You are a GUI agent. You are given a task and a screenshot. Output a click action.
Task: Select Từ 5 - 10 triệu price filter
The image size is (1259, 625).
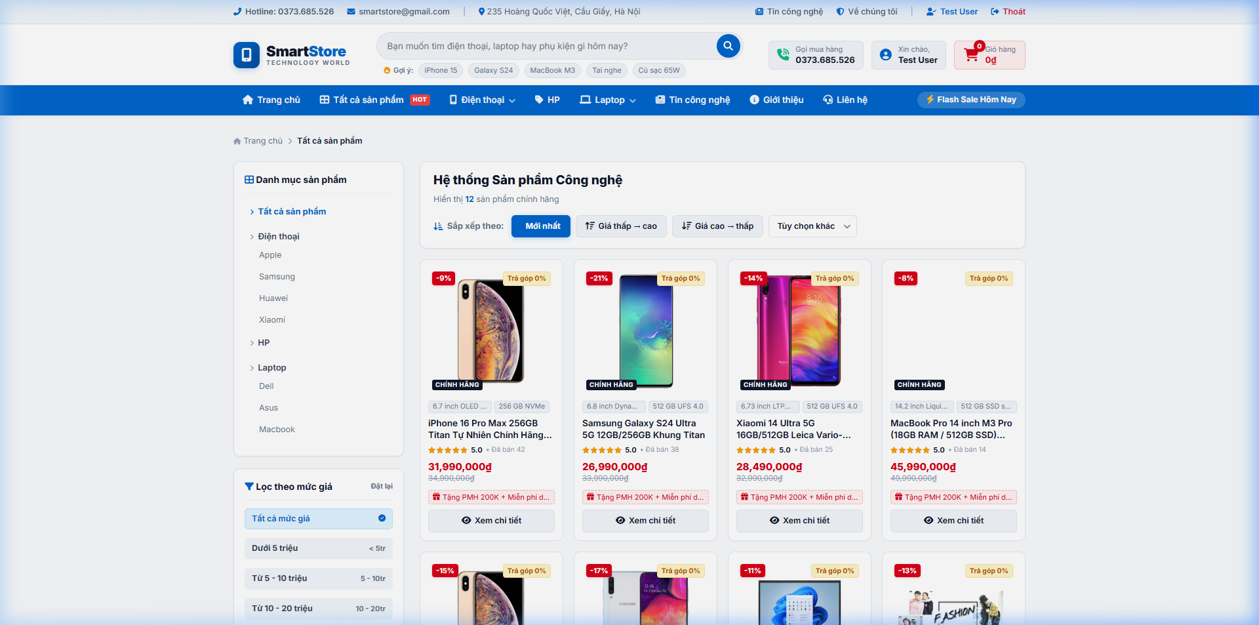pyautogui.click(x=319, y=578)
